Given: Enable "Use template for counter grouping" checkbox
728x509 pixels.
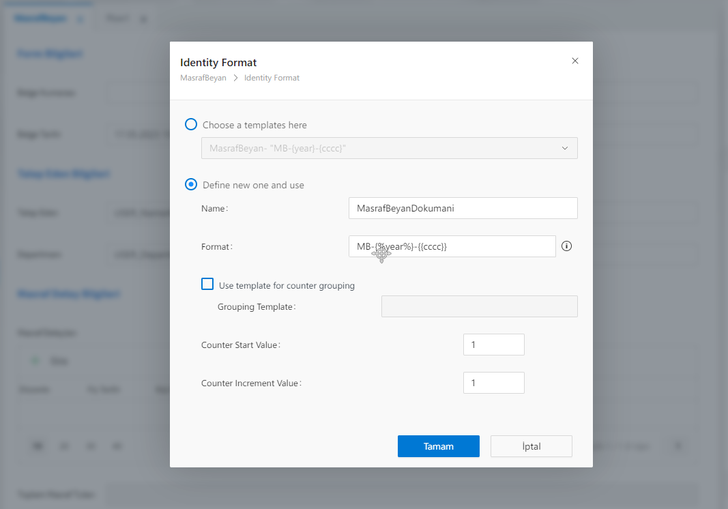Looking at the screenshot, I should coord(207,285).
